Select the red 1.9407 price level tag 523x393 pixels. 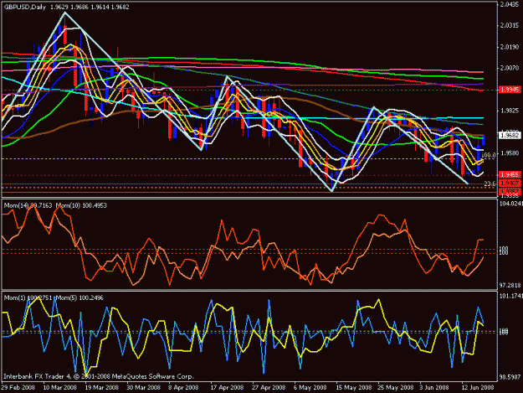pos(510,183)
